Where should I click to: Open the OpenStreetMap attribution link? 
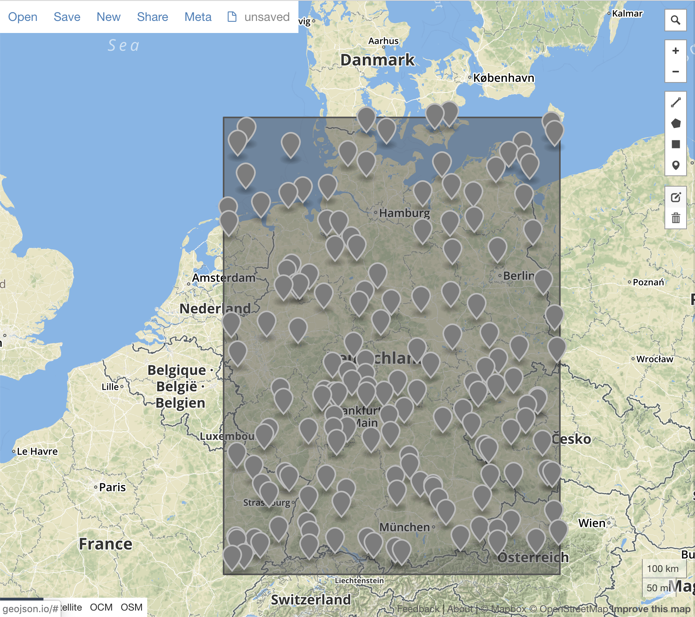pyautogui.click(x=569, y=609)
